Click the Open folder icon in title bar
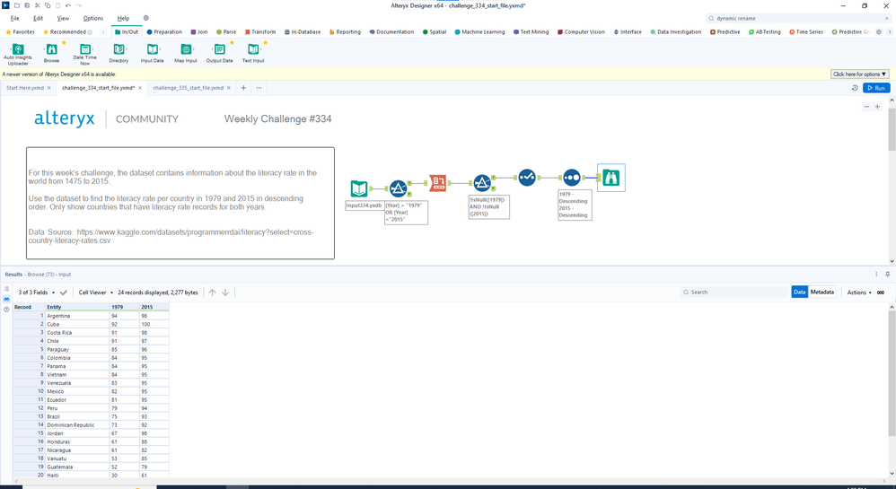Viewport: 896px width, 489px height. tap(17, 5)
